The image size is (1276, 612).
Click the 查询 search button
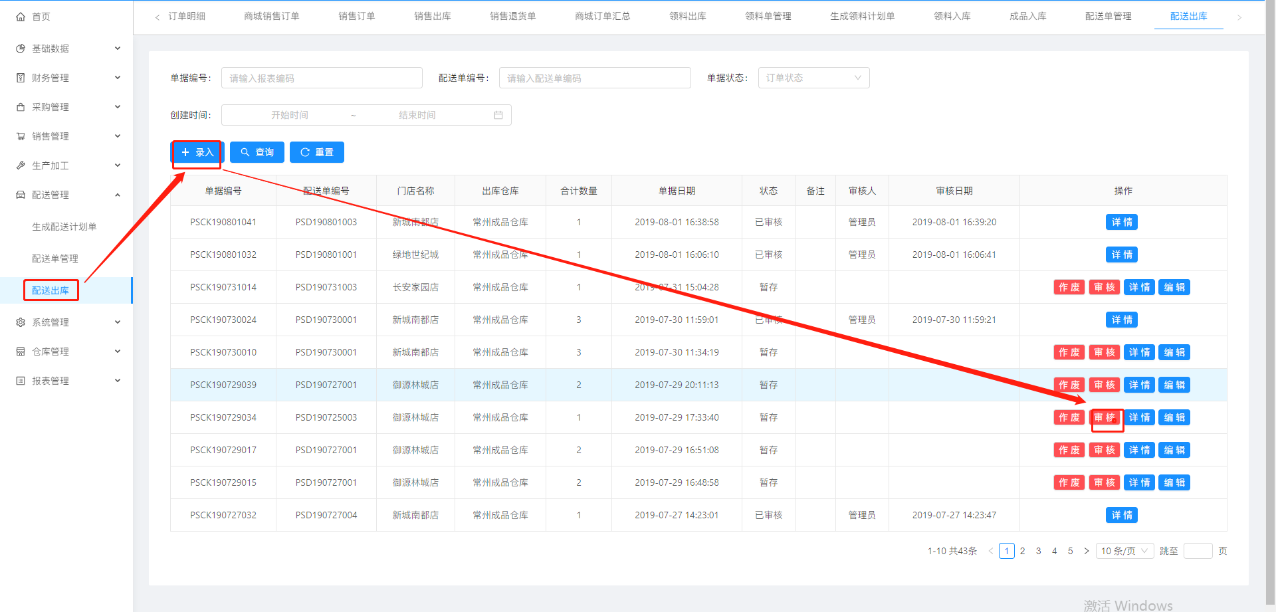(x=257, y=152)
